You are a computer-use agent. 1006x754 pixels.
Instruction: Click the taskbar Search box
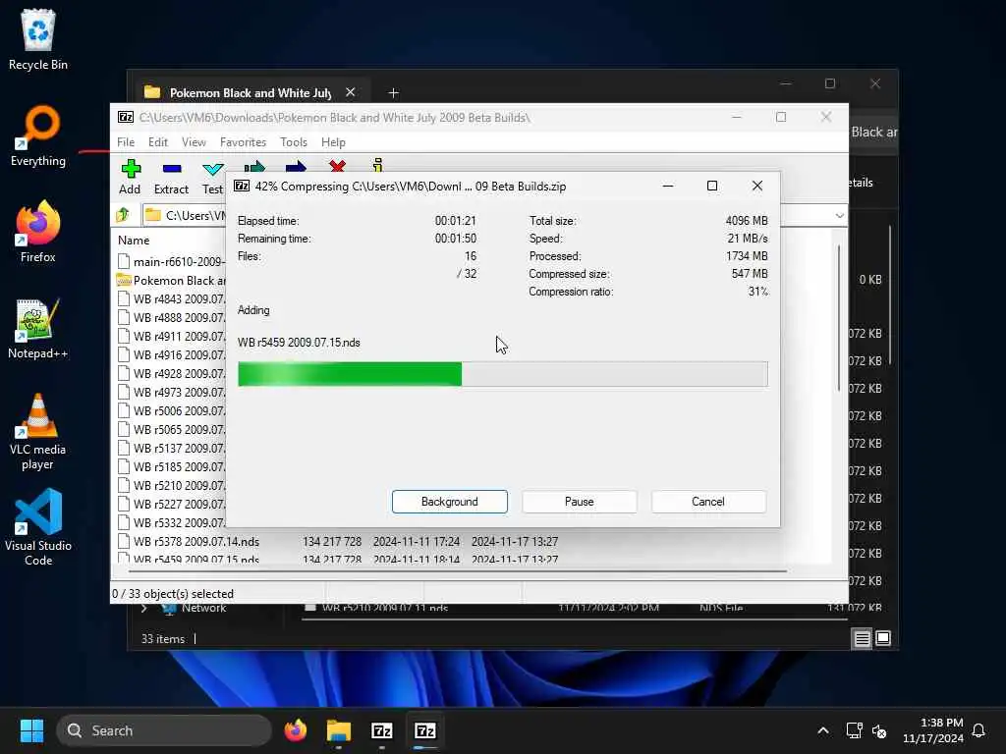[164, 730]
